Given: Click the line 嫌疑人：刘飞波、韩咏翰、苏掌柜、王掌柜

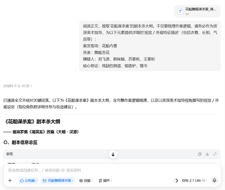Looking at the screenshot, I should click(119, 59).
